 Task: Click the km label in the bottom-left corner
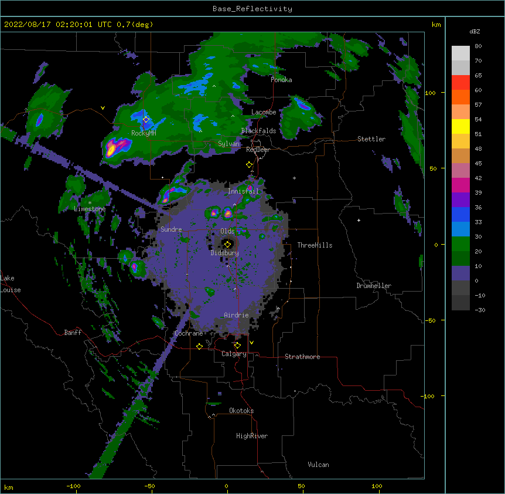[x=9, y=487]
